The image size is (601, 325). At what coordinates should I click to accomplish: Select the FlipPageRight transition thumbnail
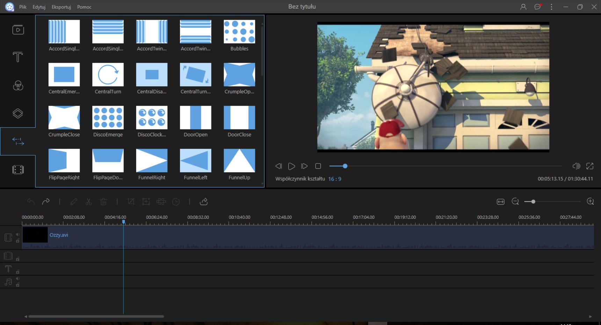[x=64, y=160]
